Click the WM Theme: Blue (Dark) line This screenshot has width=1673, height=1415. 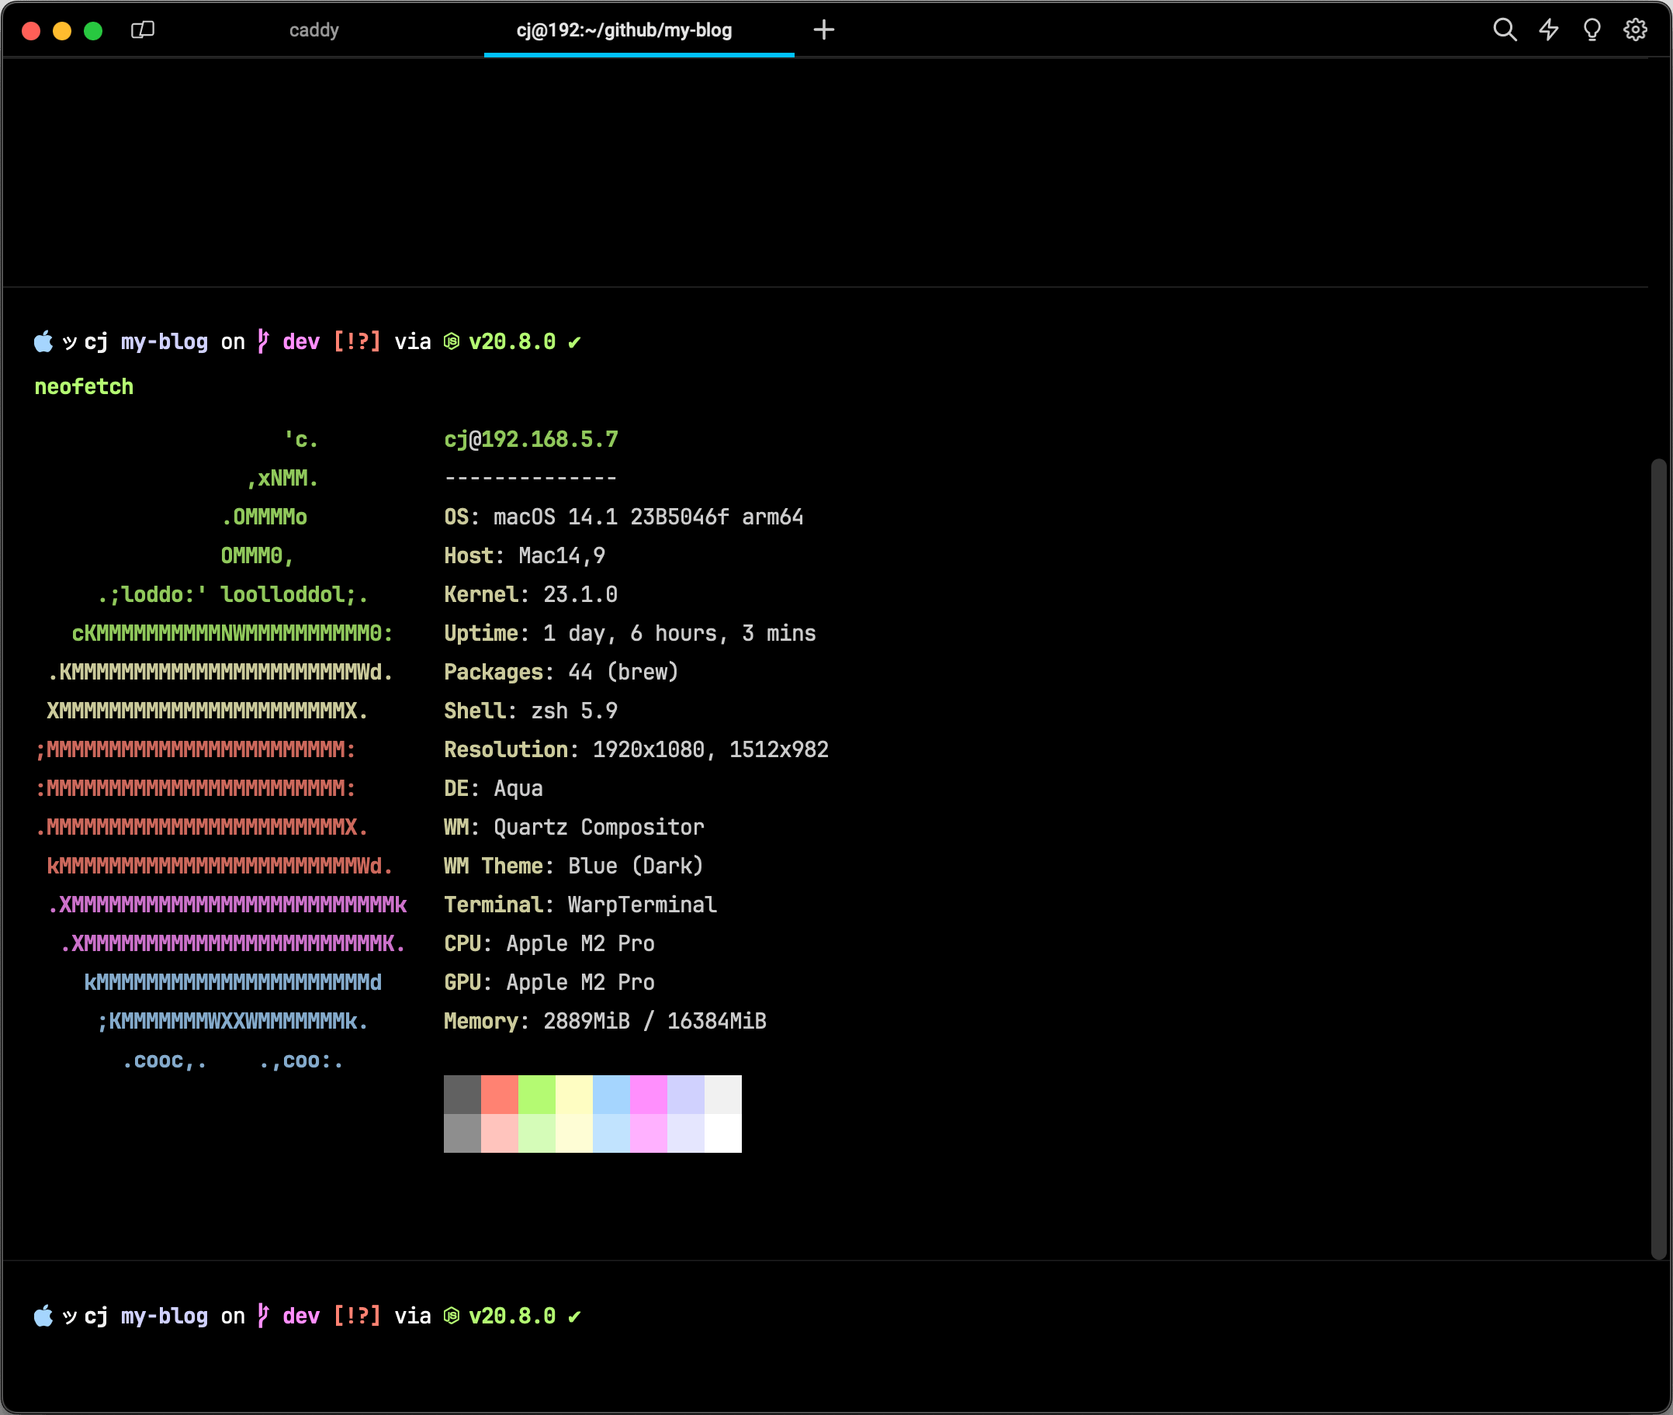[574, 866]
